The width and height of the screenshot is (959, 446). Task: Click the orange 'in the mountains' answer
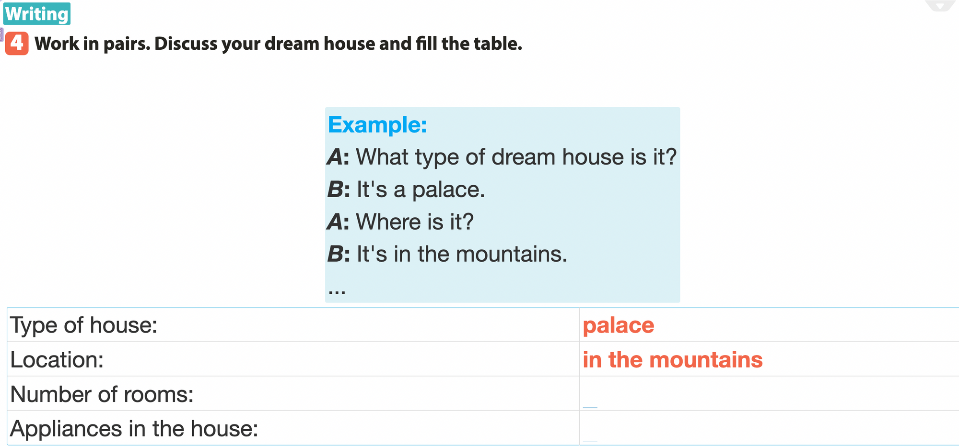pyautogui.click(x=672, y=360)
